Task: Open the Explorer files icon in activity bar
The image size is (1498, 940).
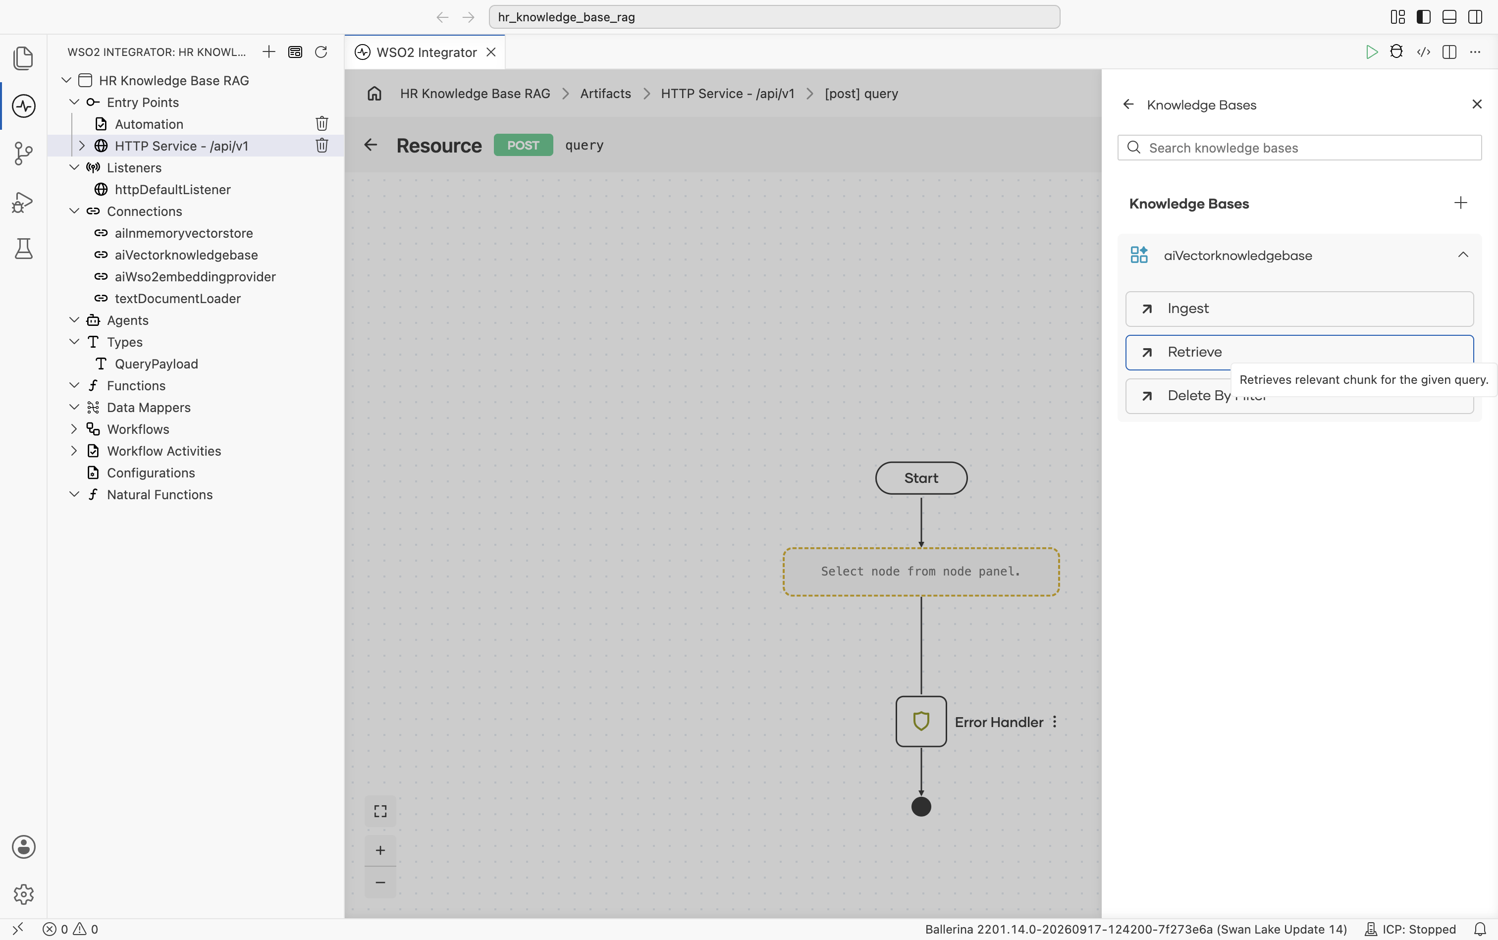Action: [x=23, y=58]
